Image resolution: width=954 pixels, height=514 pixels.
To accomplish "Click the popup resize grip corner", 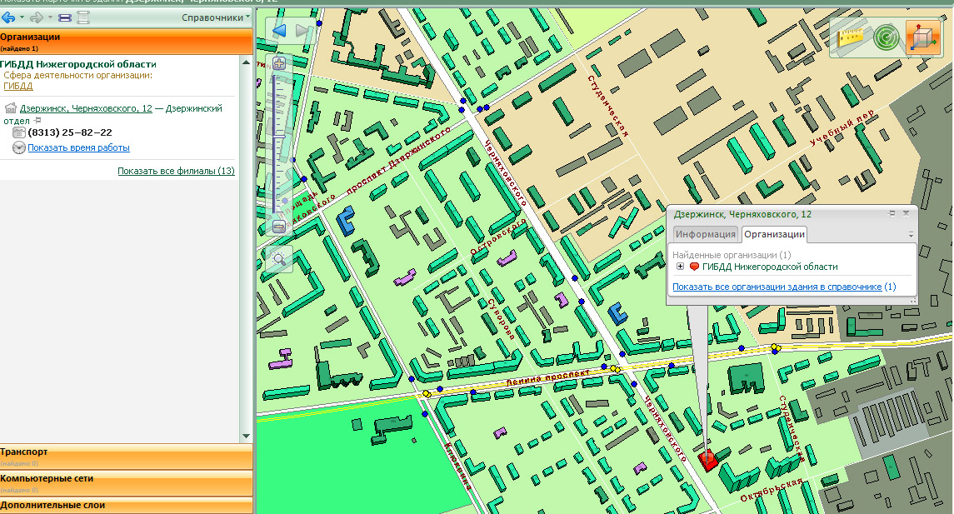I will point(912,301).
